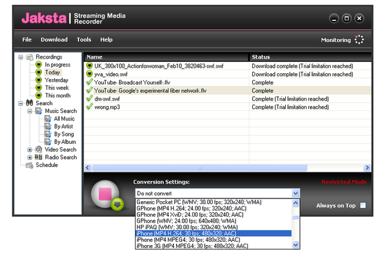
Task: Expand the Video Search node
Action: [x=29, y=149]
